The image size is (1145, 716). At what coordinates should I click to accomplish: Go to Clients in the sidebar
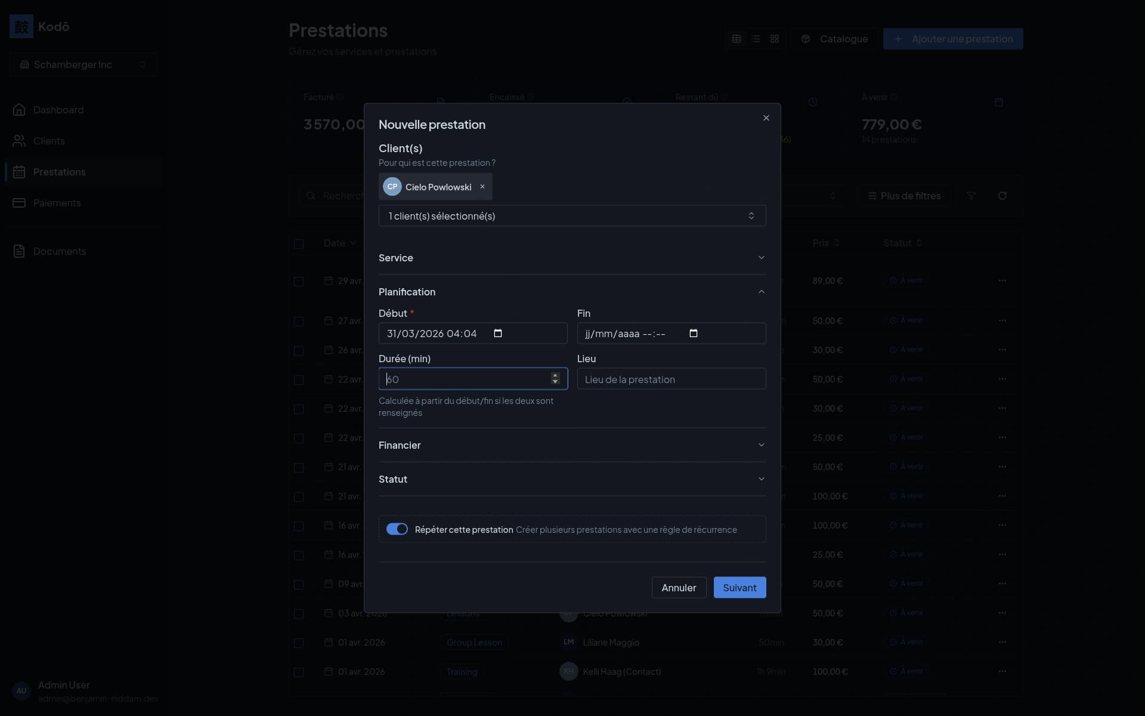[x=49, y=141]
